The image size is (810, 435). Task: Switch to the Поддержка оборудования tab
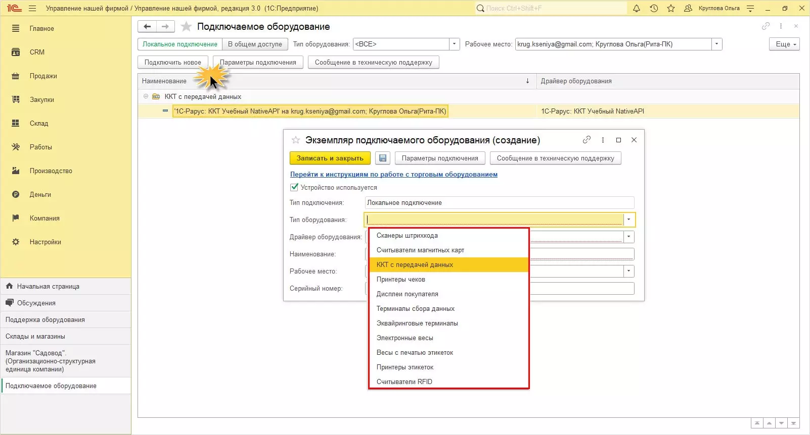66,319
